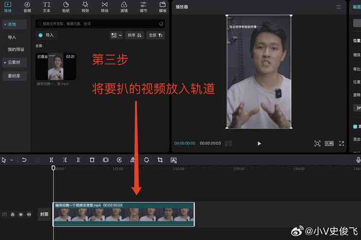Open the selection tool mode dropdown arrow
361x240 pixels.
point(11,160)
